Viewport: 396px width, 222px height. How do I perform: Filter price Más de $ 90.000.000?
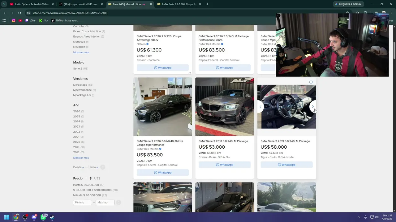coord(90,195)
